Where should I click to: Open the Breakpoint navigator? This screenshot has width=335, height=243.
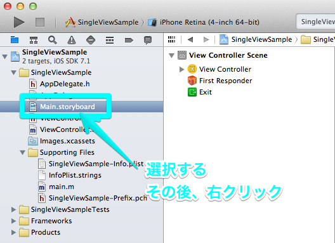pyautogui.click(x=129, y=40)
